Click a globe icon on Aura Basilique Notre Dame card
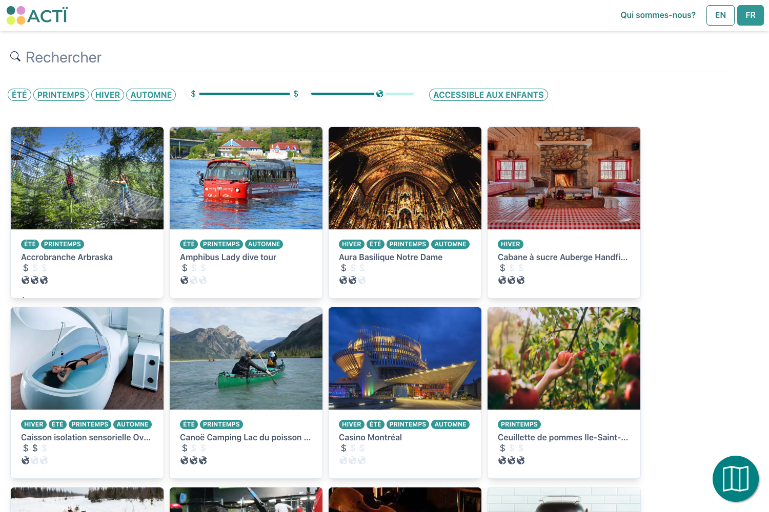This screenshot has height=512, width=769. coord(343,280)
